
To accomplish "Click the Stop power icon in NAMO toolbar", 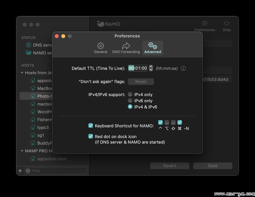I will pyautogui.click(x=226, y=23).
